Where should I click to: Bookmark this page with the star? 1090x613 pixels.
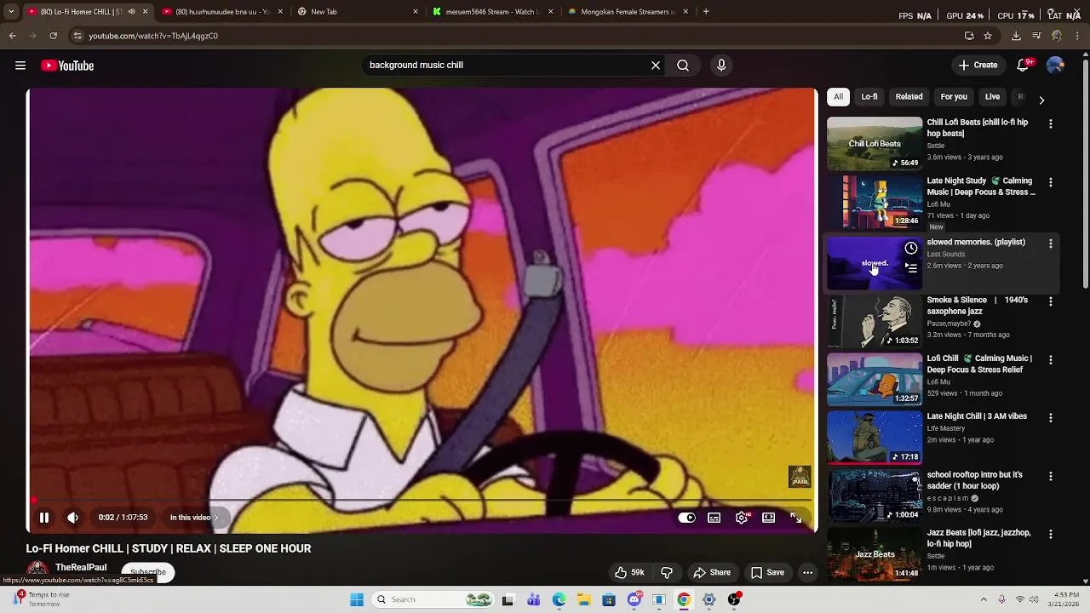988,36
